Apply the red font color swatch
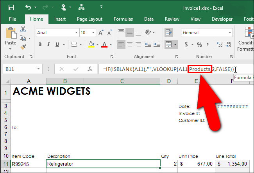The width and height of the screenshot is (254, 173). [104, 44]
